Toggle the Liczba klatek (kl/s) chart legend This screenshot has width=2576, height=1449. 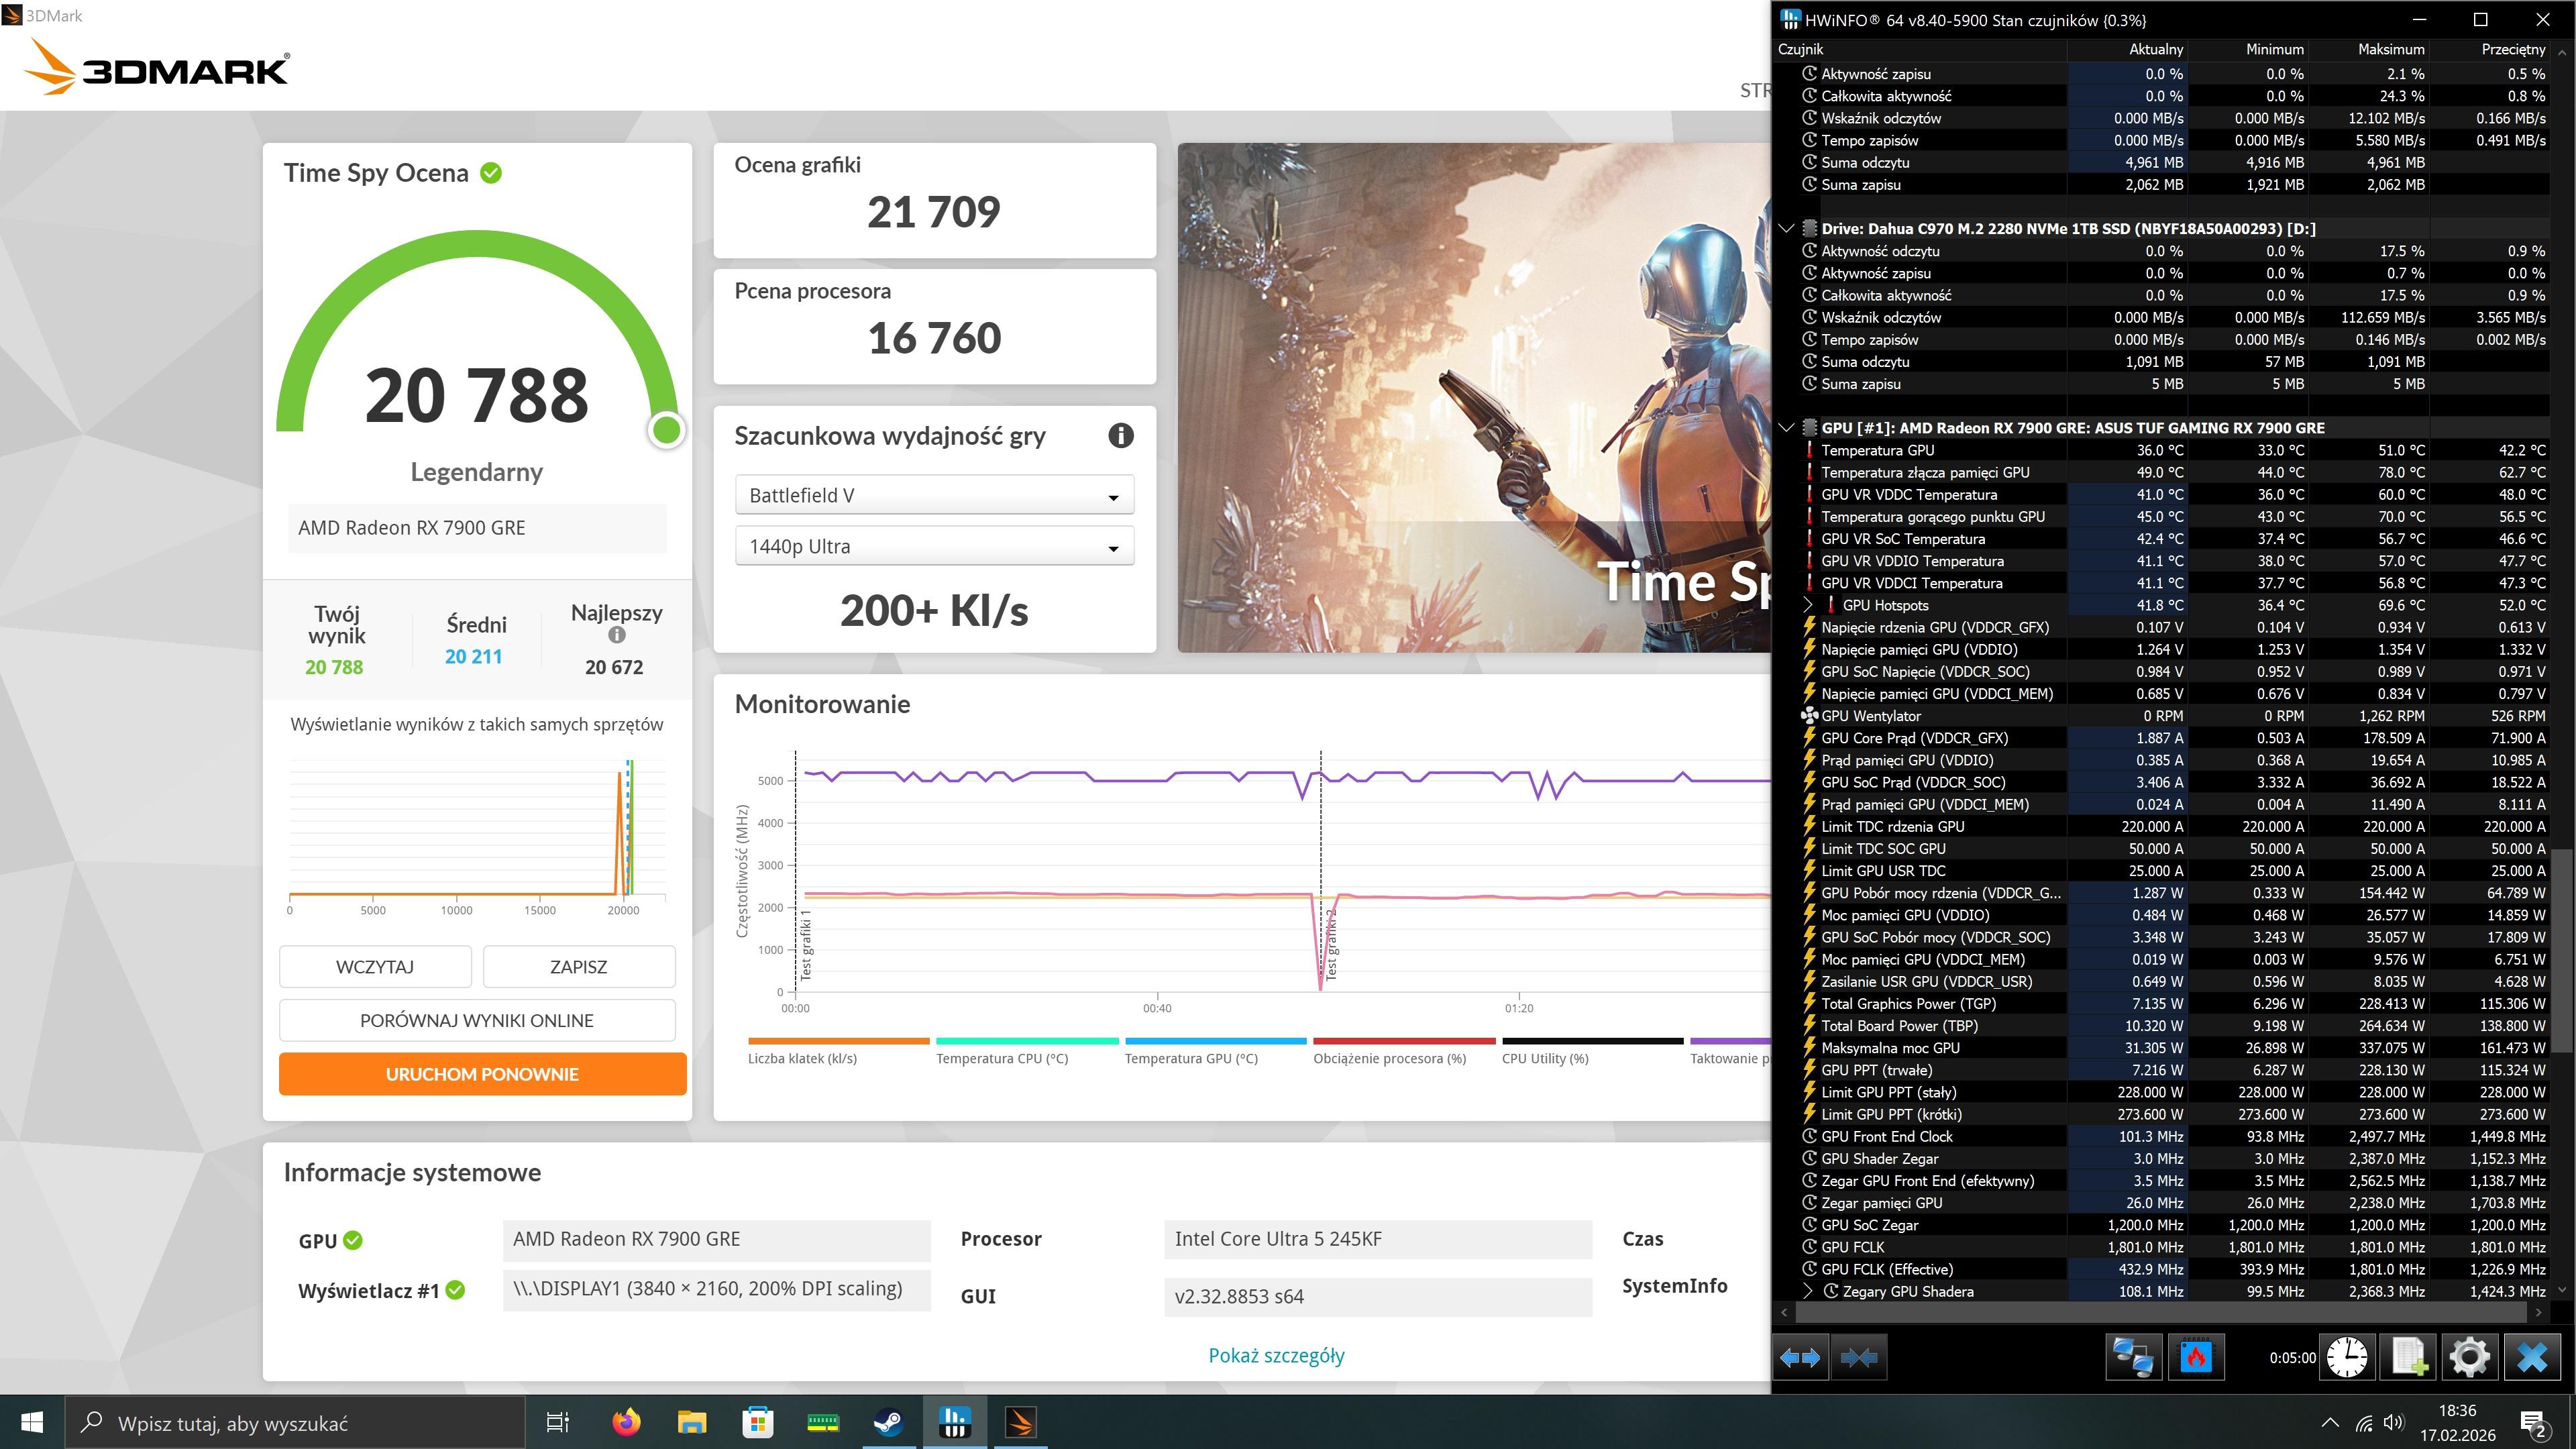pos(802,1058)
